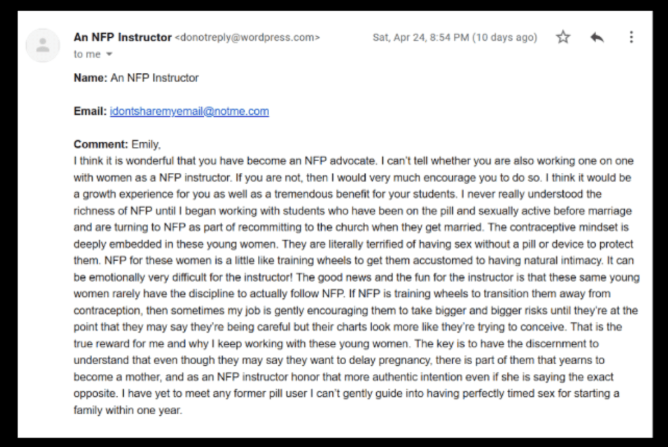
Task: Star this email message
Action: pyautogui.click(x=563, y=37)
